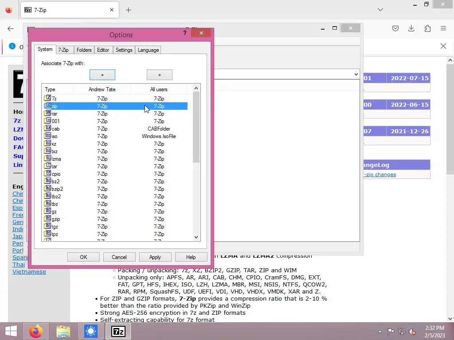Select the gz file type icon
Screen dimensions: 454x340
[47, 211]
